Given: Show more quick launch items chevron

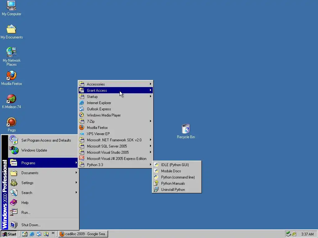Looking at the screenshot, I should click(53, 233).
